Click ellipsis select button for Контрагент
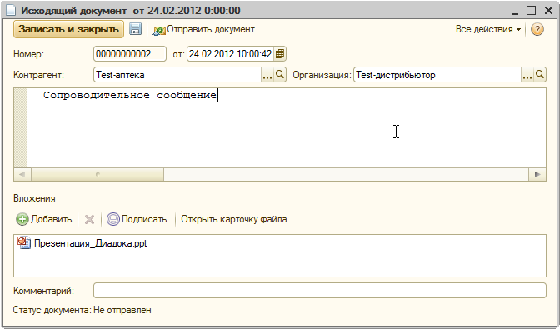 267,75
